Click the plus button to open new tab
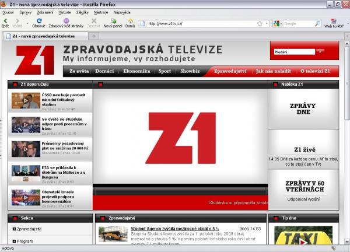Image resolution: width=350 pixels, height=252 pixels. point(94,36)
